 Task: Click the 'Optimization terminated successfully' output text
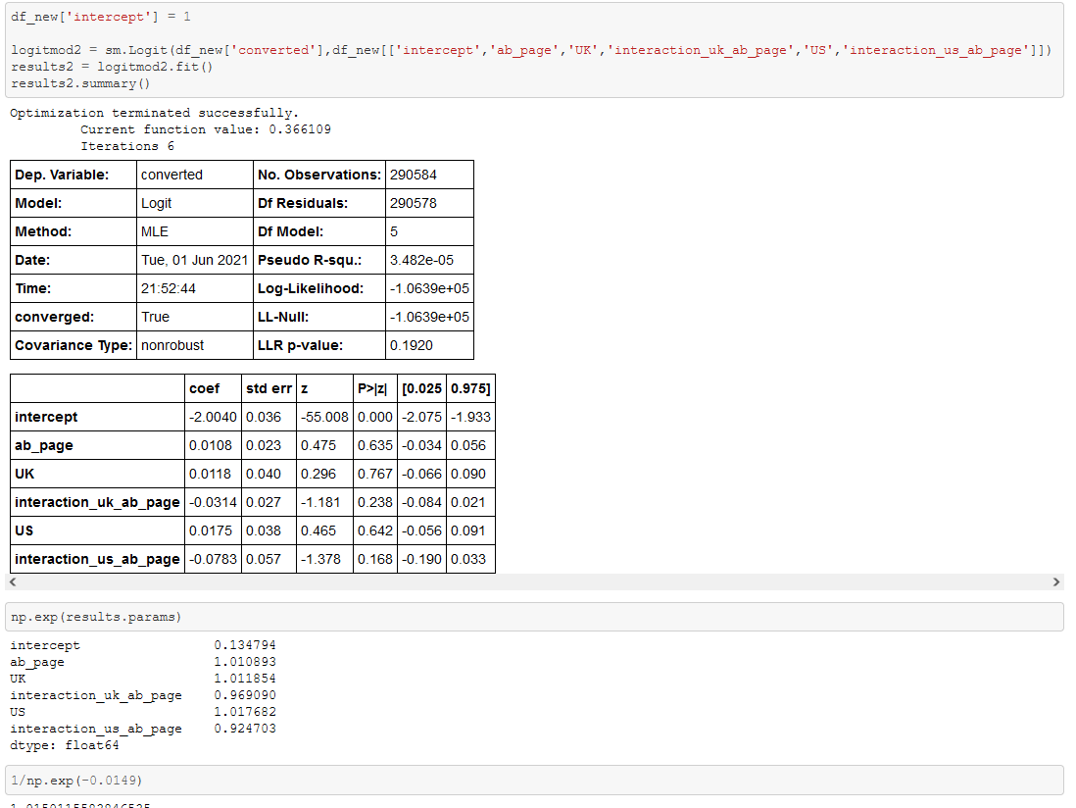pos(147,112)
